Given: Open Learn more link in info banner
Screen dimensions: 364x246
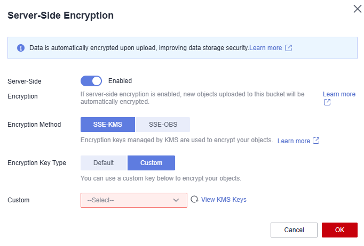Looking at the screenshot, I should (266, 48).
